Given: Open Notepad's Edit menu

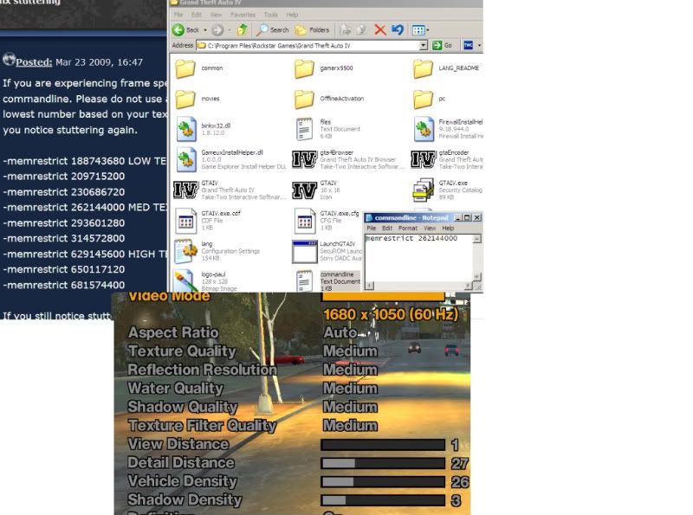Looking at the screenshot, I should tap(387, 228).
